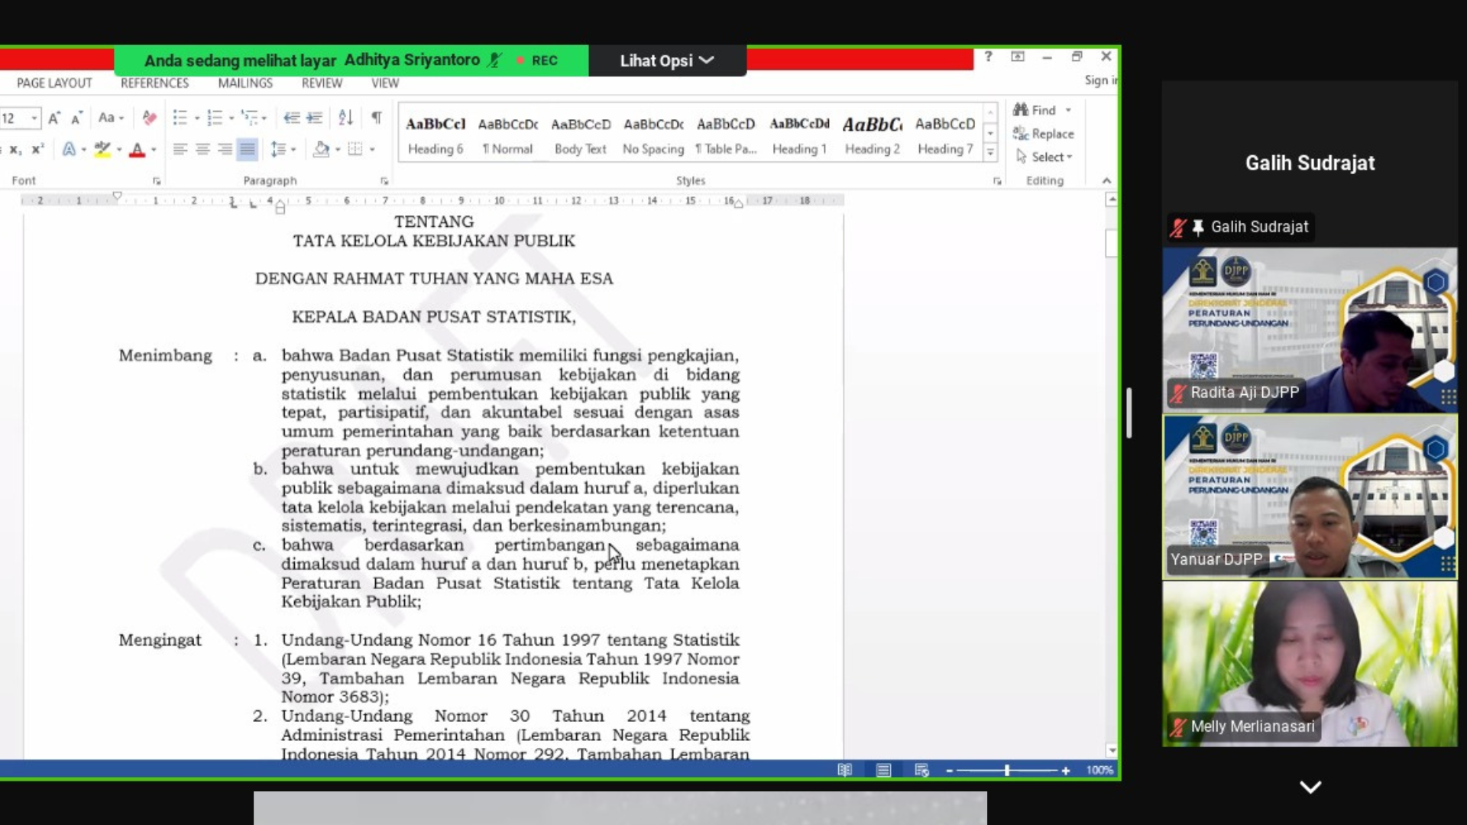Switch to Print Layout view
The image size is (1467, 825).
[883, 770]
